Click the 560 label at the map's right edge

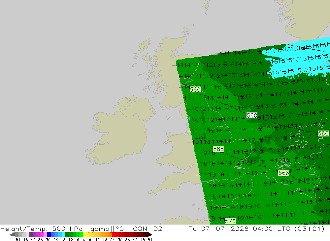[x=323, y=133]
